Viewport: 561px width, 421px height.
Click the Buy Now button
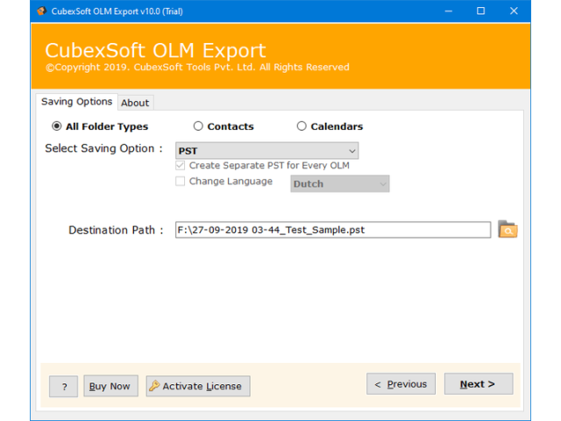tap(110, 386)
